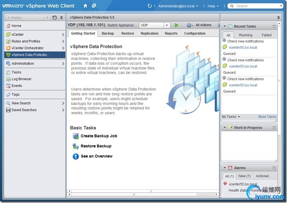Screen dimensions: 287x203
Task: Open new window icon beside home icon
Action: (94, 6)
